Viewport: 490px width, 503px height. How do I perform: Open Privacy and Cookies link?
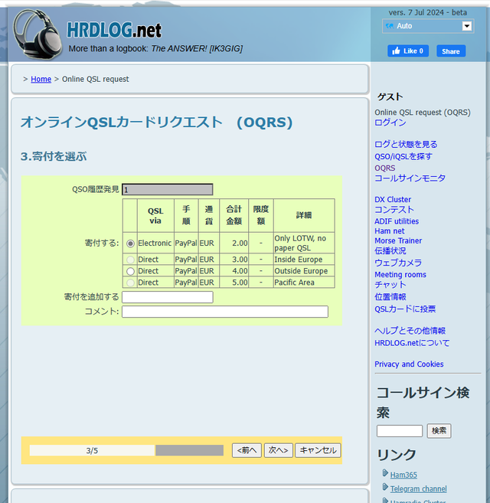(409, 364)
